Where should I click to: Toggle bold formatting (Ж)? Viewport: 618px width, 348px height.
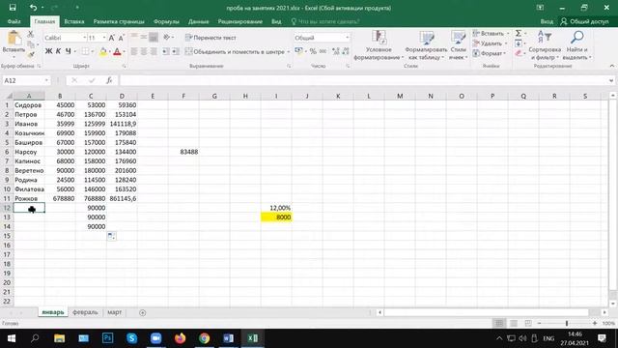[48, 51]
